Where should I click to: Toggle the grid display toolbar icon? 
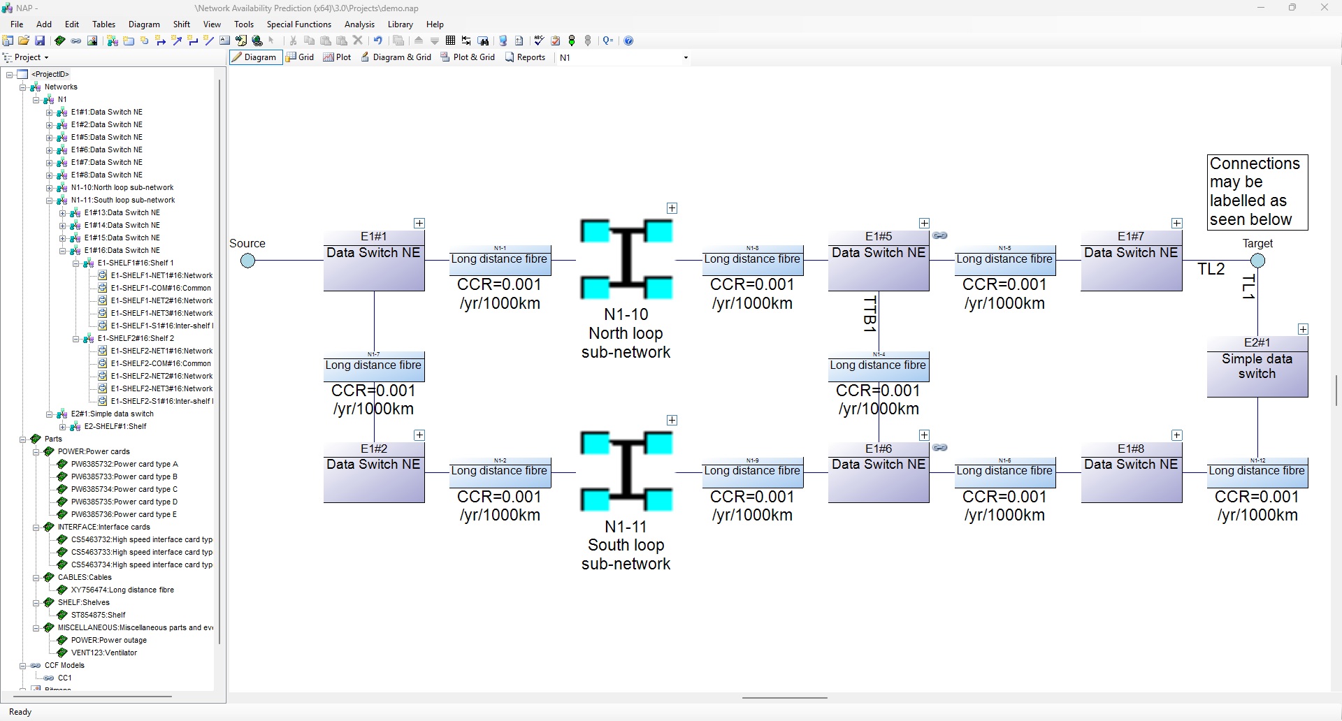(450, 41)
